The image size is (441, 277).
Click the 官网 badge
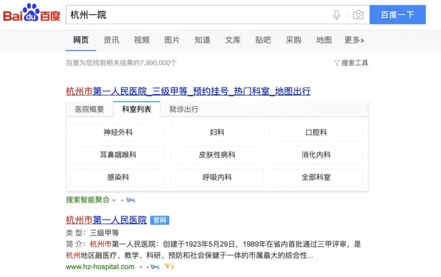(160, 220)
